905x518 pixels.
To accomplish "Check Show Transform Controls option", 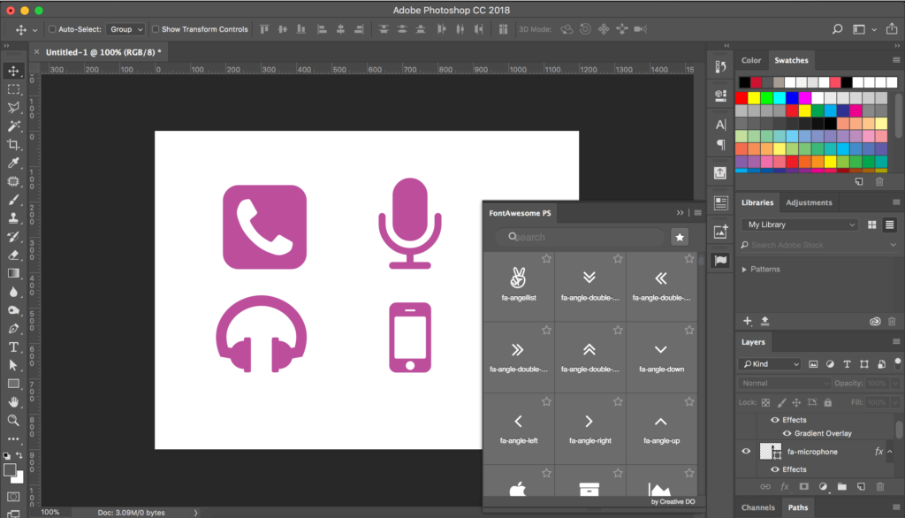I will point(156,29).
